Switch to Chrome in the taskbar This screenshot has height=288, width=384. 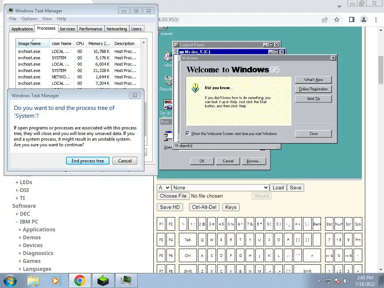(x=79, y=280)
